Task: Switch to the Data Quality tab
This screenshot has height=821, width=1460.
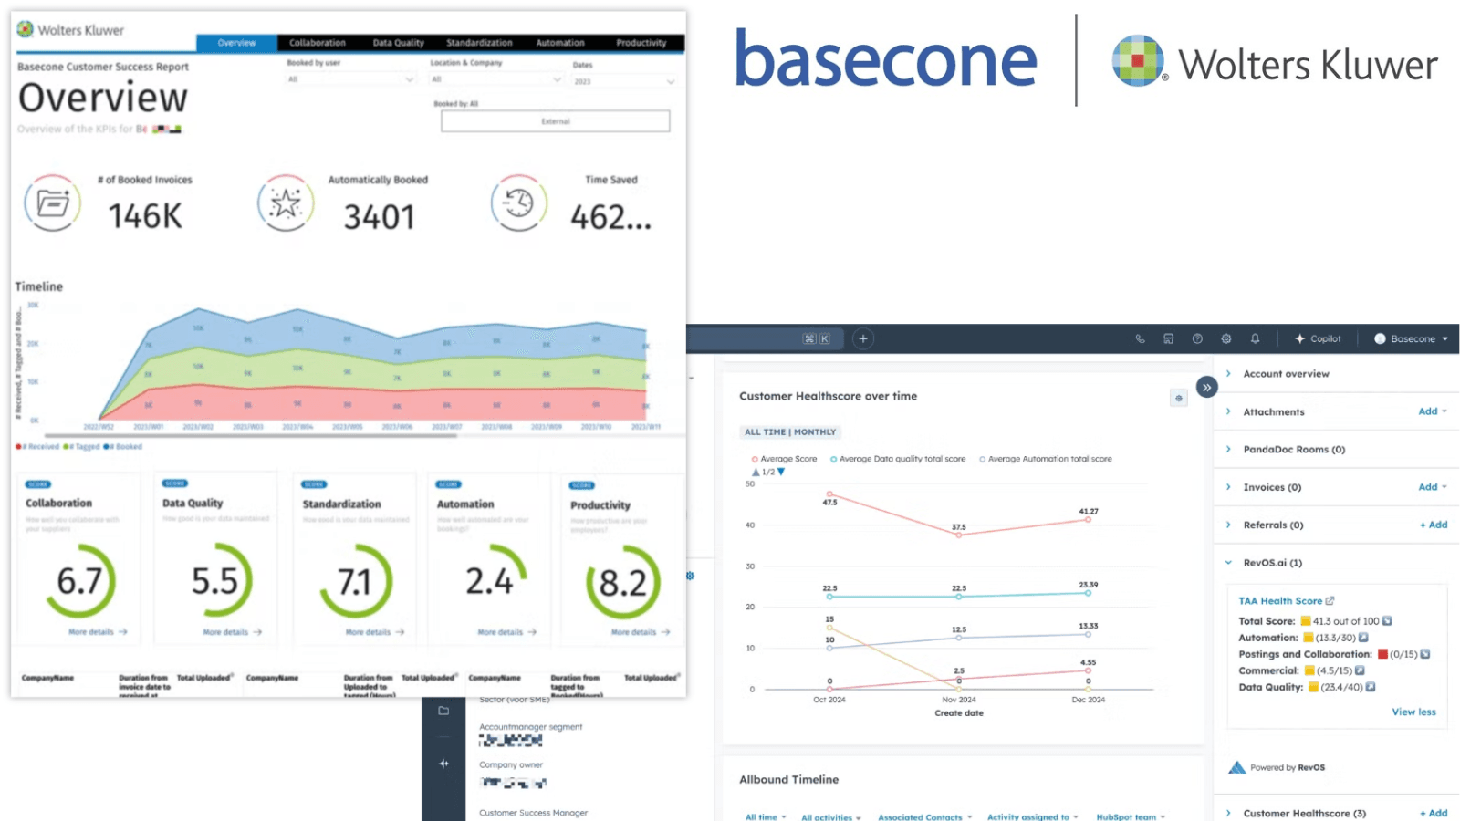Action: (399, 43)
